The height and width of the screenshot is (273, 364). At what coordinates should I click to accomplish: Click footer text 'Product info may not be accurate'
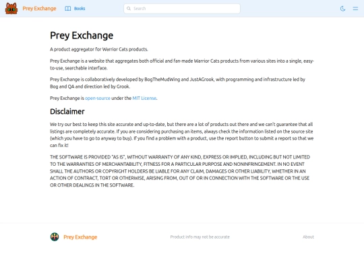pos(200,237)
